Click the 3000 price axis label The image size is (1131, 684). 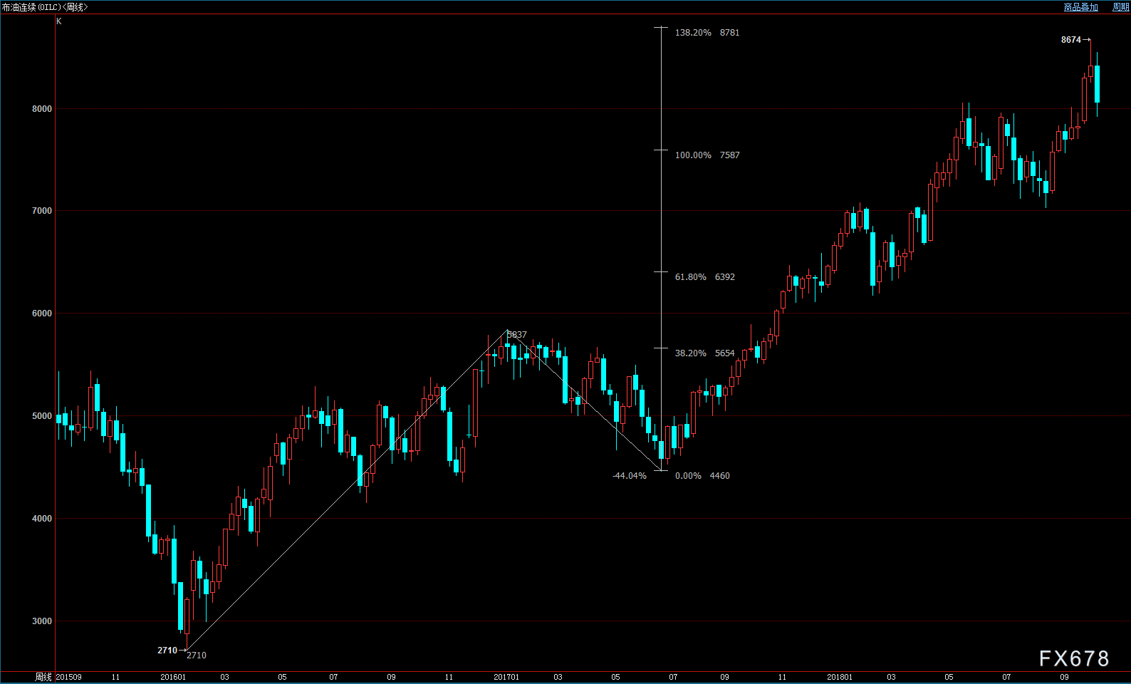click(x=42, y=621)
